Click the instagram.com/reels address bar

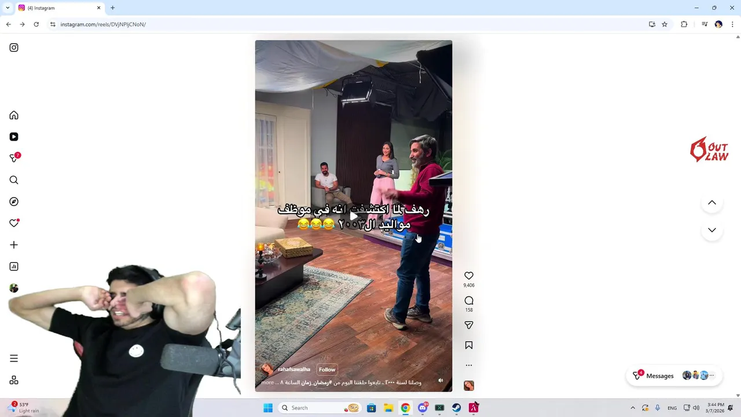coord(347,24)
